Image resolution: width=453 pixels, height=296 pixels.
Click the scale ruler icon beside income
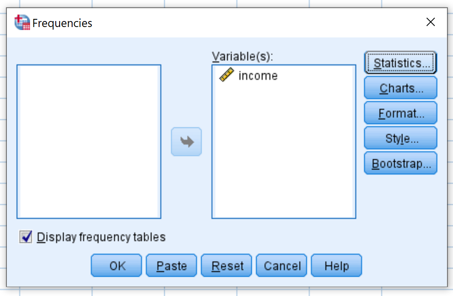pyautogui.click(x=226, y=75)
